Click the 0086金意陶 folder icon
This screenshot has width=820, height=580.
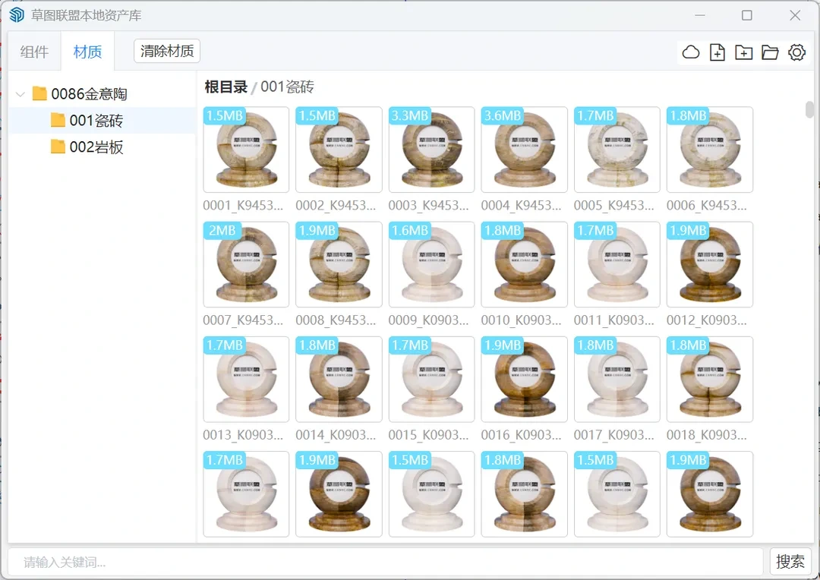pyautogui.click(x=39, y=94)
